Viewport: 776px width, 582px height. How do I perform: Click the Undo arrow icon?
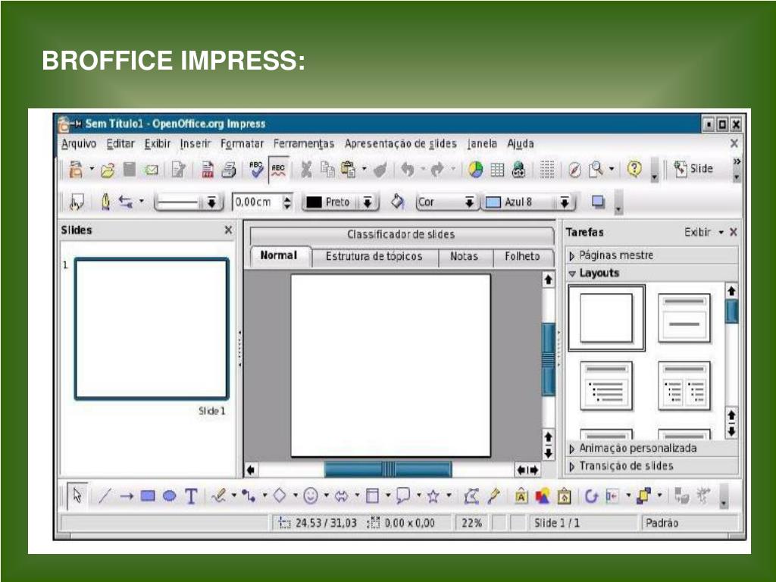(407, 169)
